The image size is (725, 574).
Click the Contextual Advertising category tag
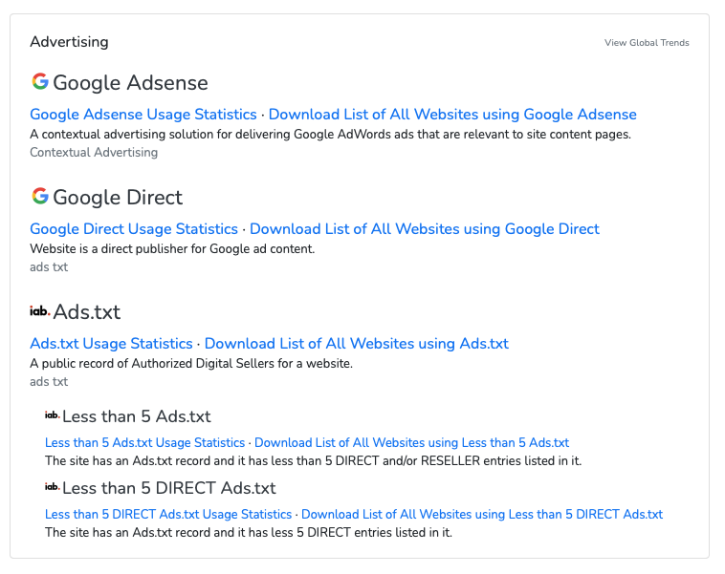(x=94, y=152)
